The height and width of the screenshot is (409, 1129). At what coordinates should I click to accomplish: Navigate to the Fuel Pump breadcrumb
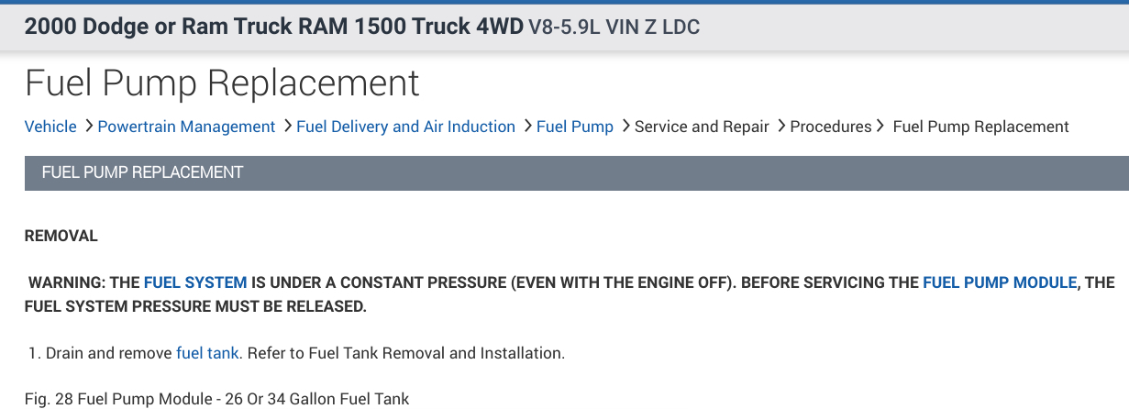coord(574,127)
